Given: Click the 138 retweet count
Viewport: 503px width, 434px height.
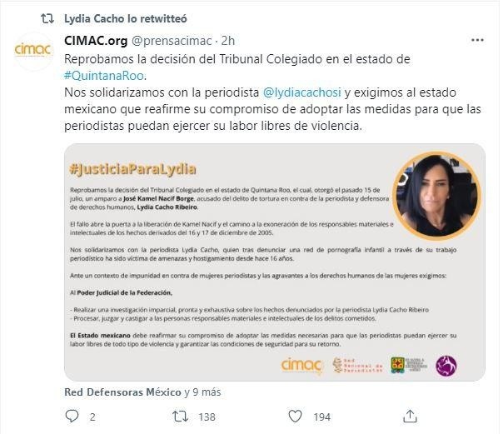Looking at the screenshot, I should (207, 417).
